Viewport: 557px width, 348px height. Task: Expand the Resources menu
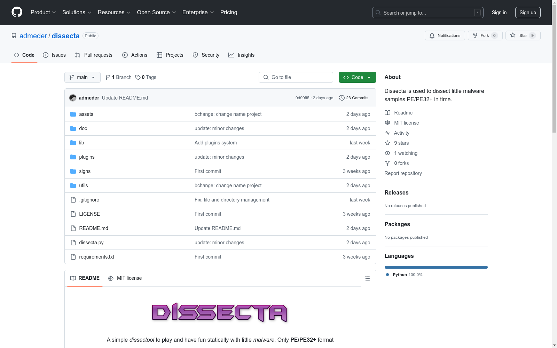[114, 12]
